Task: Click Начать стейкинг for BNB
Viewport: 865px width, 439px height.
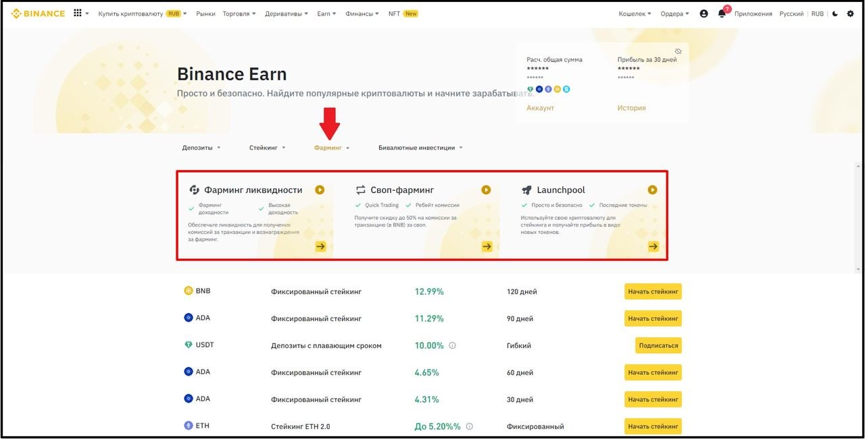Action: click(x=652, y=291)
